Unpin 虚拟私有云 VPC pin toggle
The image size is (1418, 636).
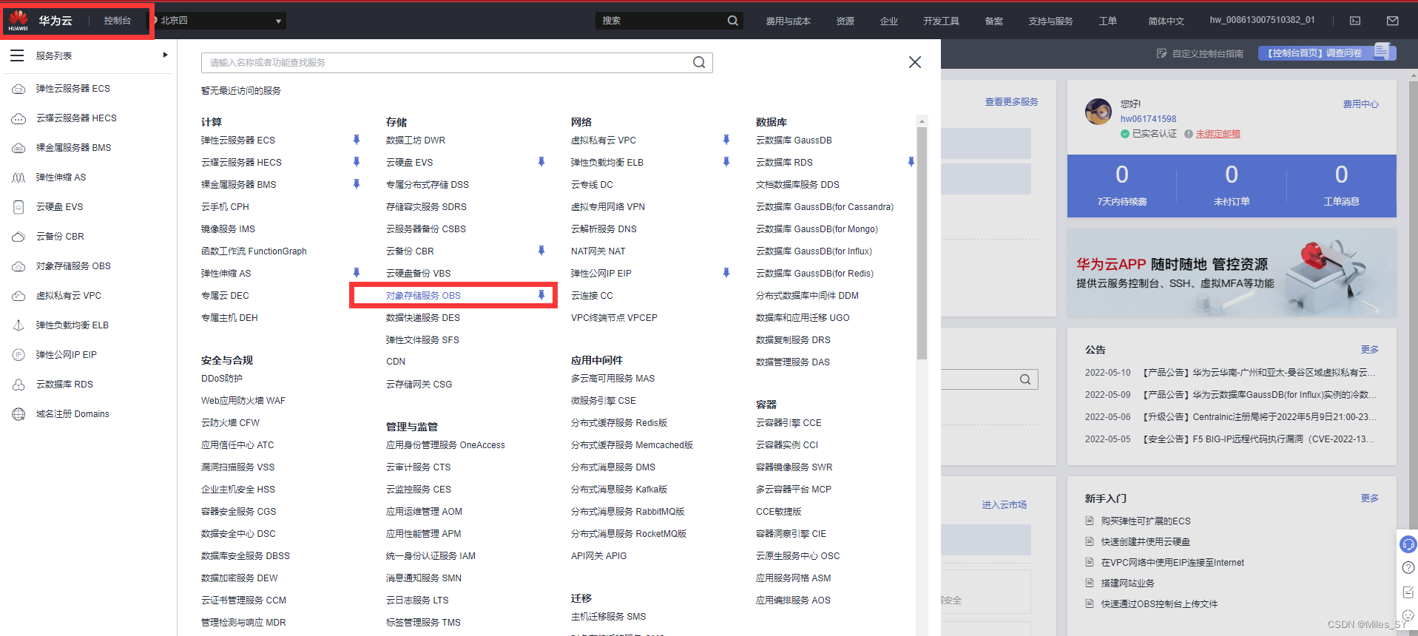pos(726,139)
